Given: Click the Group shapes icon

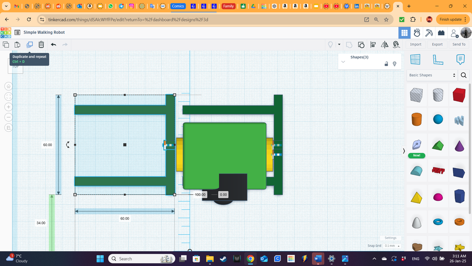Looking at the screenshot, I should click(349, 45).
